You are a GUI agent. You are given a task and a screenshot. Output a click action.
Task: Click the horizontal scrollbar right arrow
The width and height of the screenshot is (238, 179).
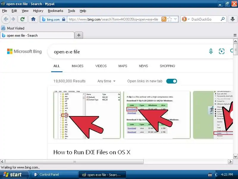[230, 161]
